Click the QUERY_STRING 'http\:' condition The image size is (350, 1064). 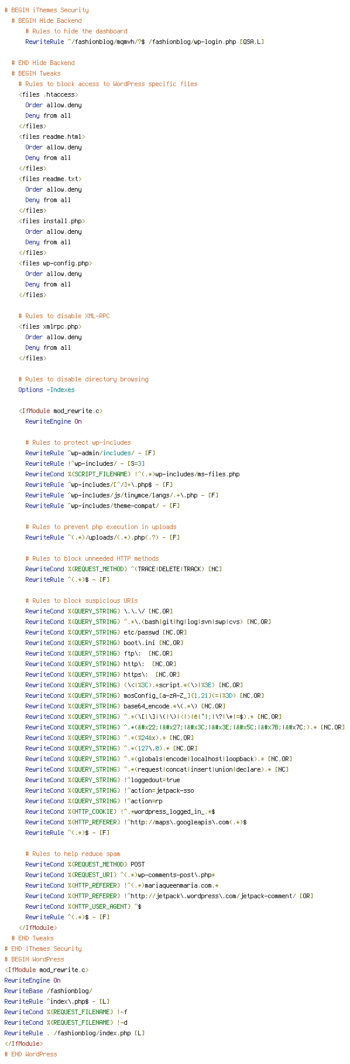coord(101,664)
